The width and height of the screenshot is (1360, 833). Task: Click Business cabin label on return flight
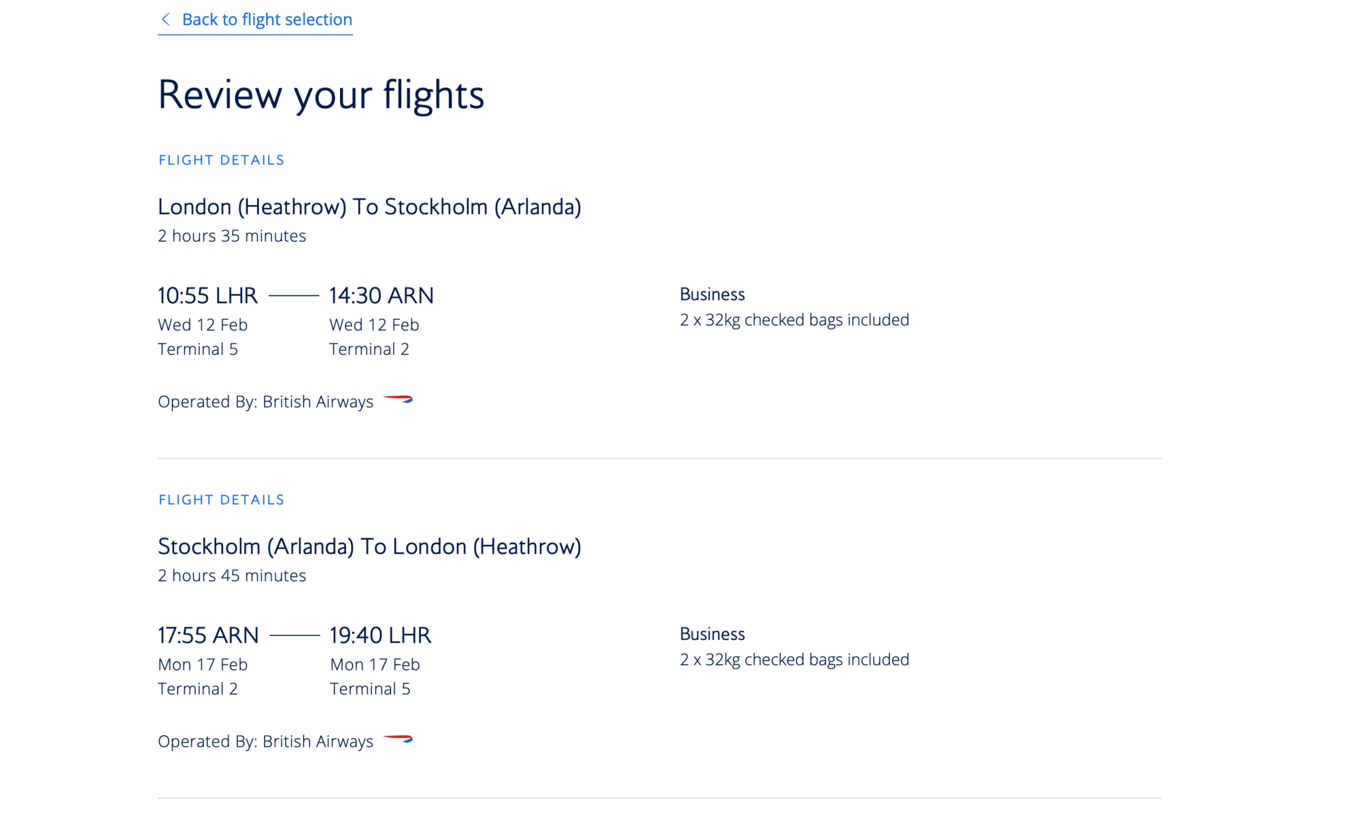click(712, 634)
